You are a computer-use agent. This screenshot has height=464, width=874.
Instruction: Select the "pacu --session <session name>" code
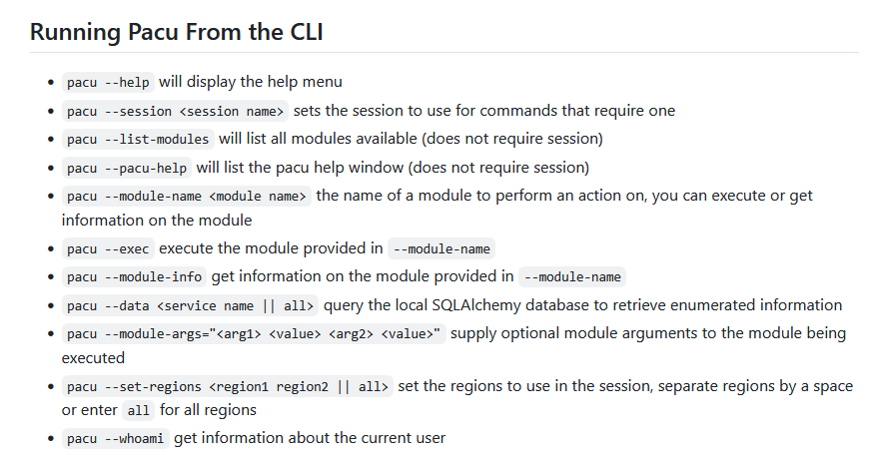tap(176, 111)
